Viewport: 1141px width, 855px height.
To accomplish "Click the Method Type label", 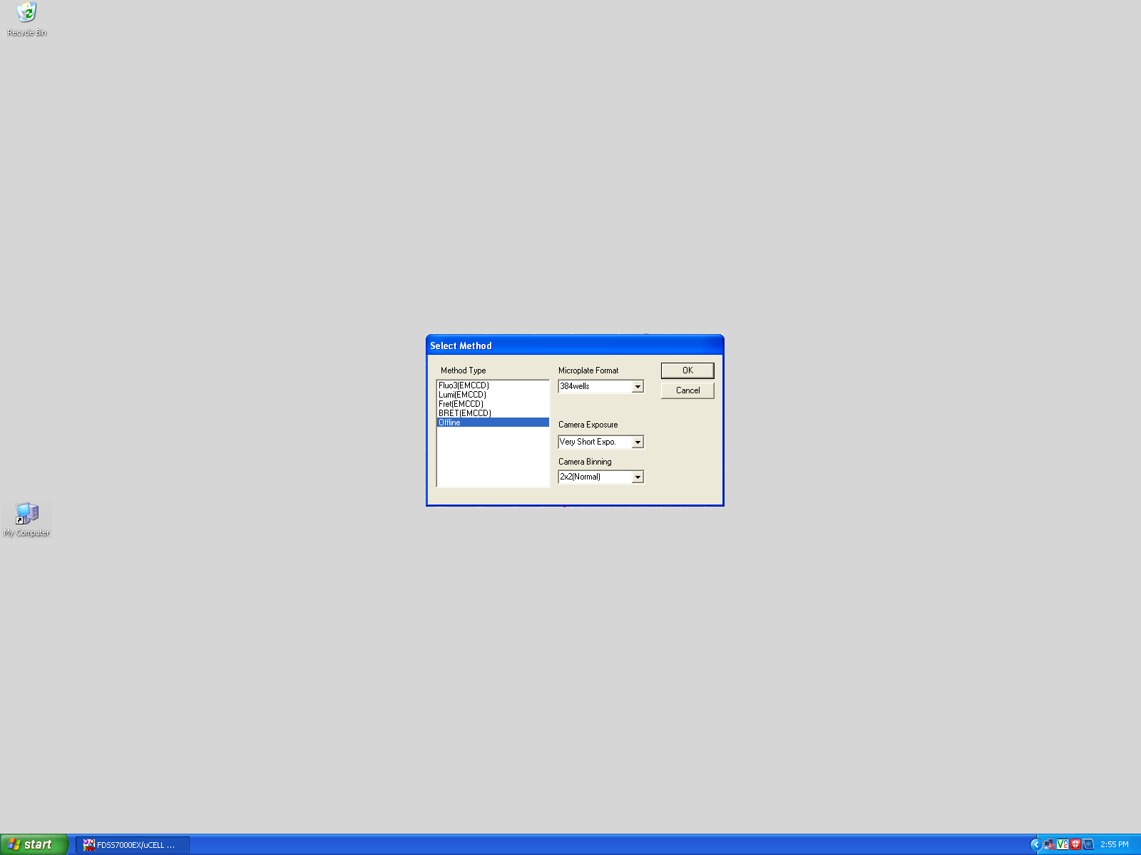I will coord(463,370).
